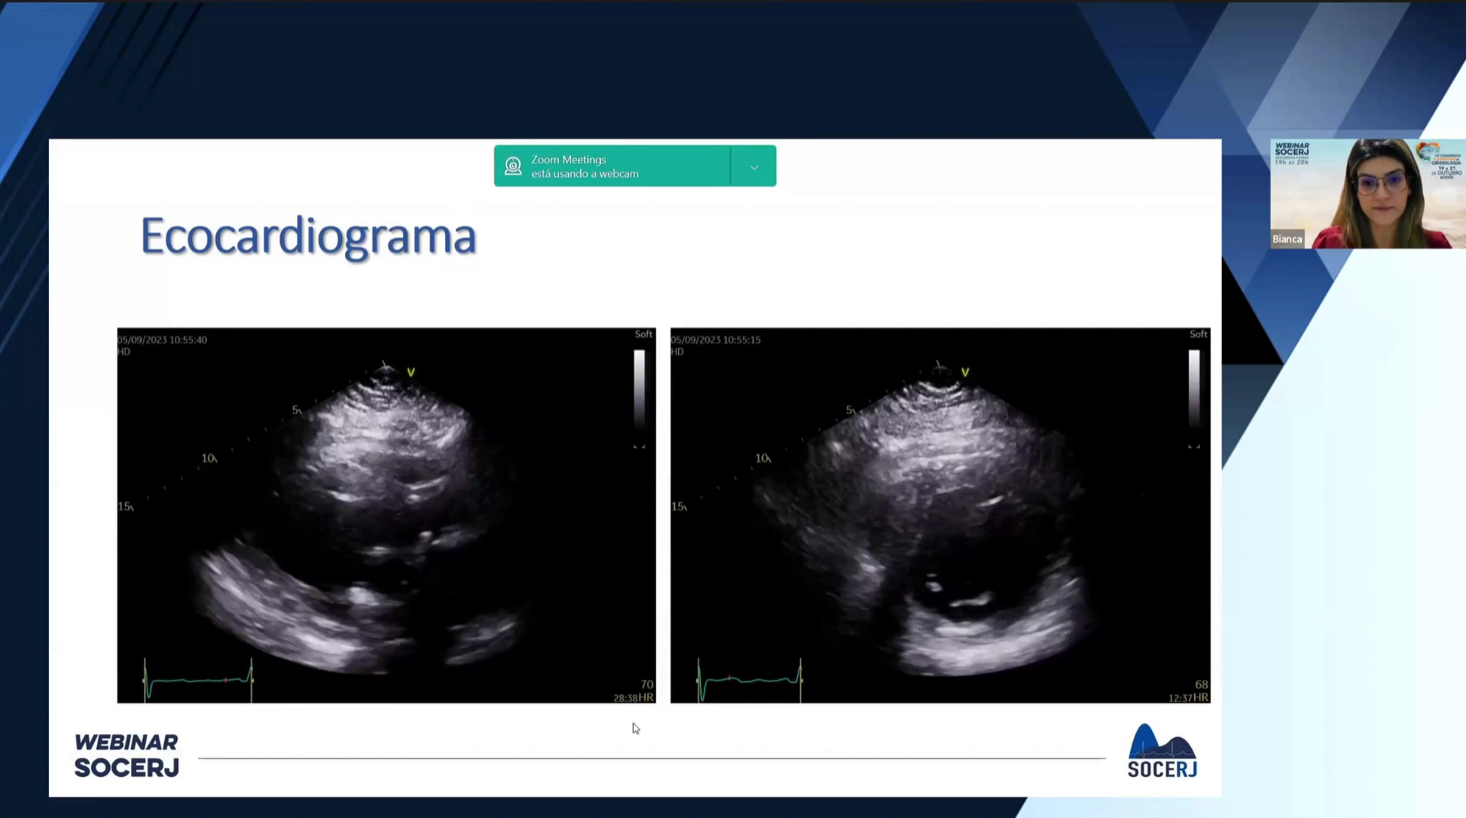Expand the chevron on the Zoom Meetings notification
The width and height of the screenshot is (1466, 818).
pos(753,166)
